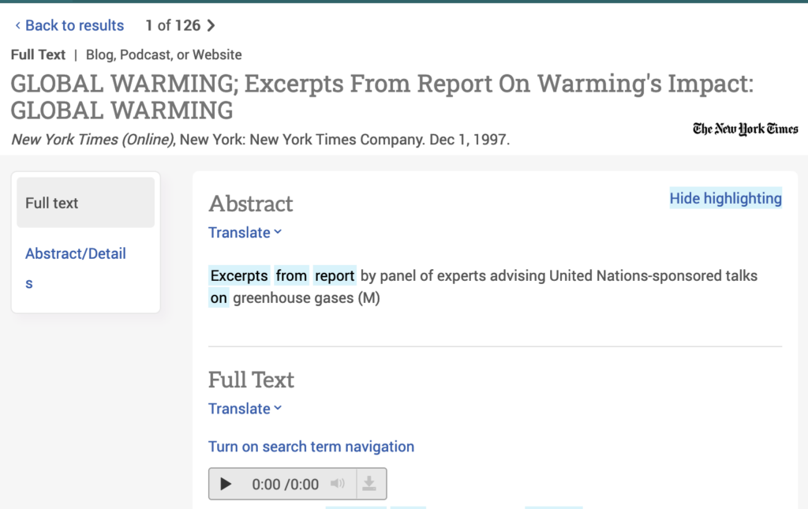808x509 pixels.
Task: Open Translate dropdown below Full Text heading
Action: (x=245, y=409)
